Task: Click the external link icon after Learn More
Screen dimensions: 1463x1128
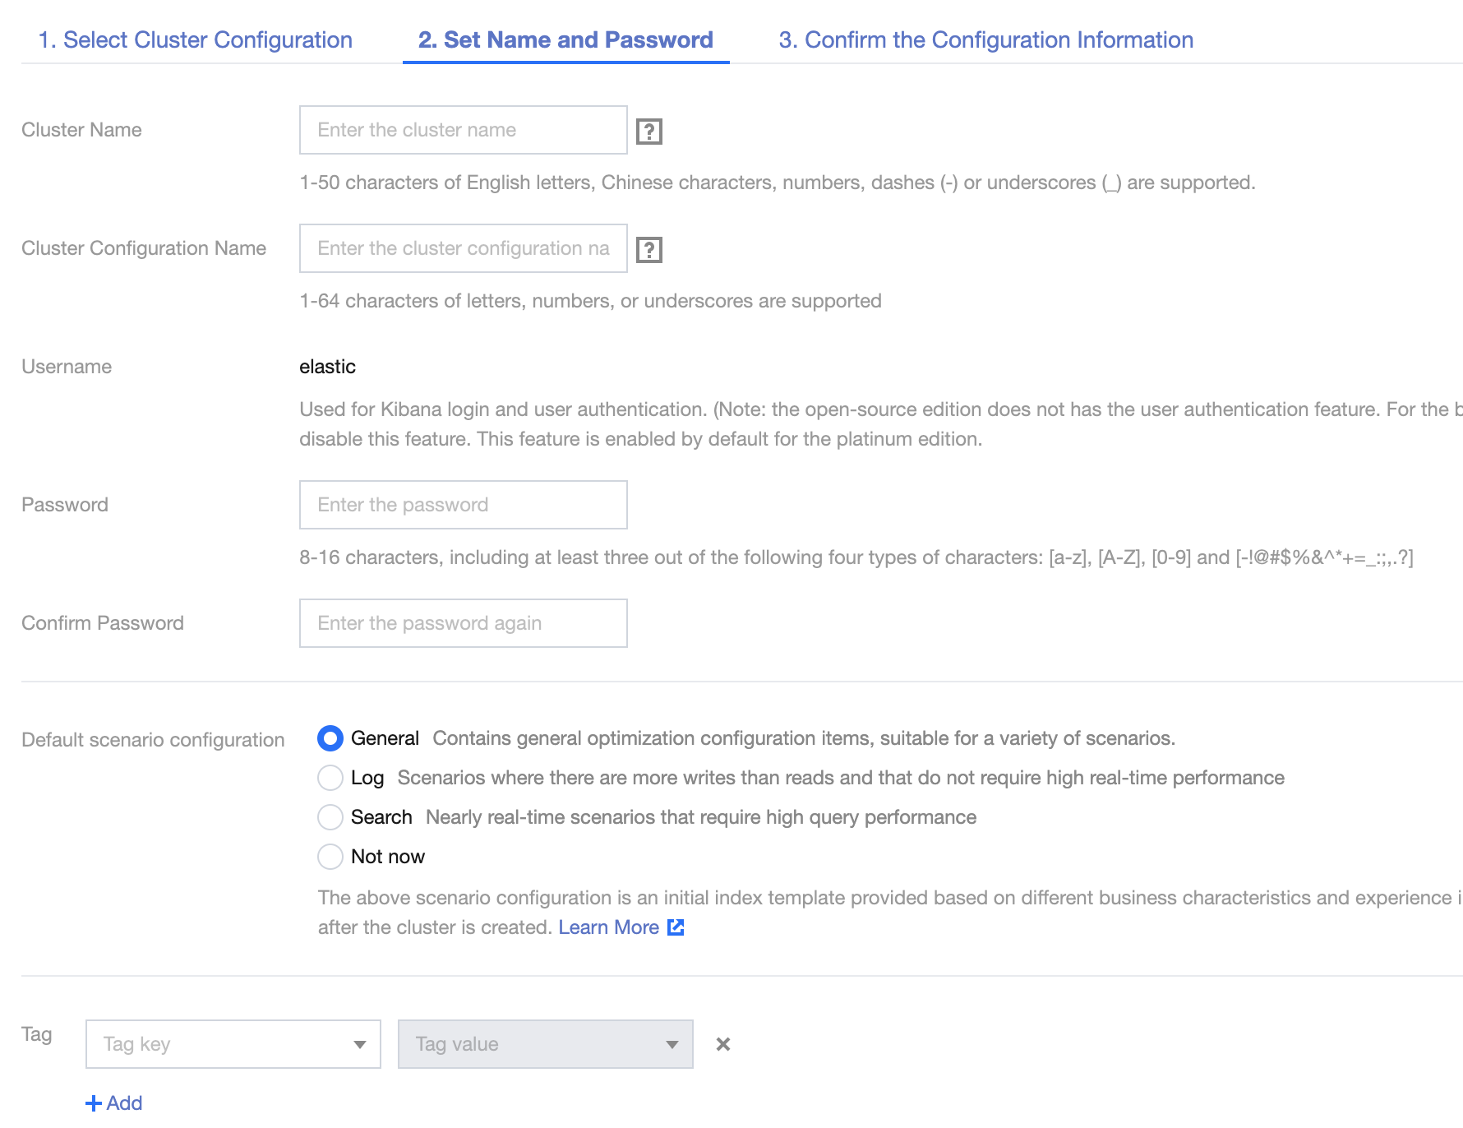Action: 676,927
